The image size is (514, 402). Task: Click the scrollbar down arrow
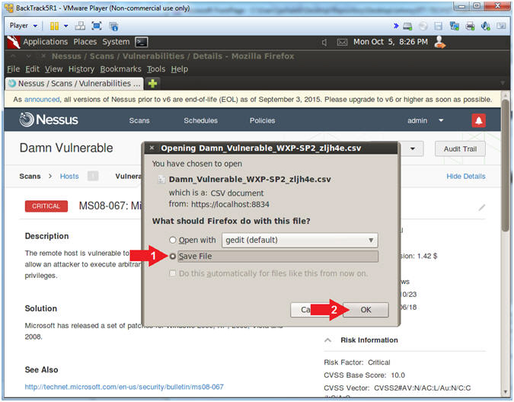pyautogui.click(x=506, y=393)
